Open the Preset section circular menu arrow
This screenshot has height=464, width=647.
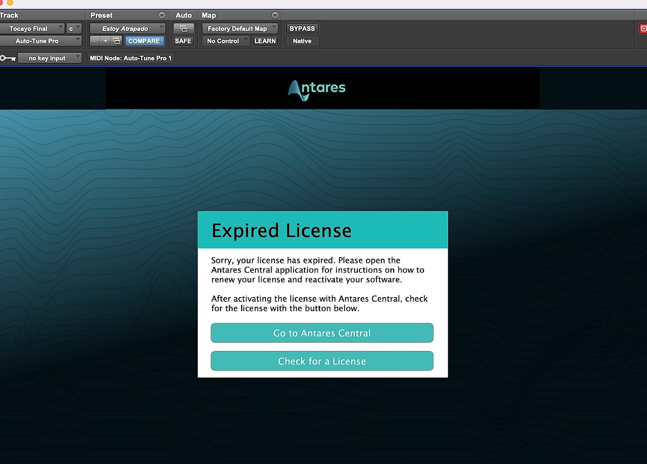162,15
